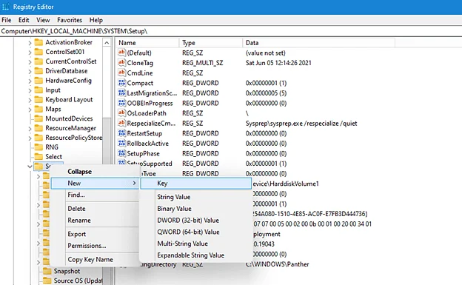Click the tree pane scroll-up arrow
462x285 pixels.
coord(107,43)
